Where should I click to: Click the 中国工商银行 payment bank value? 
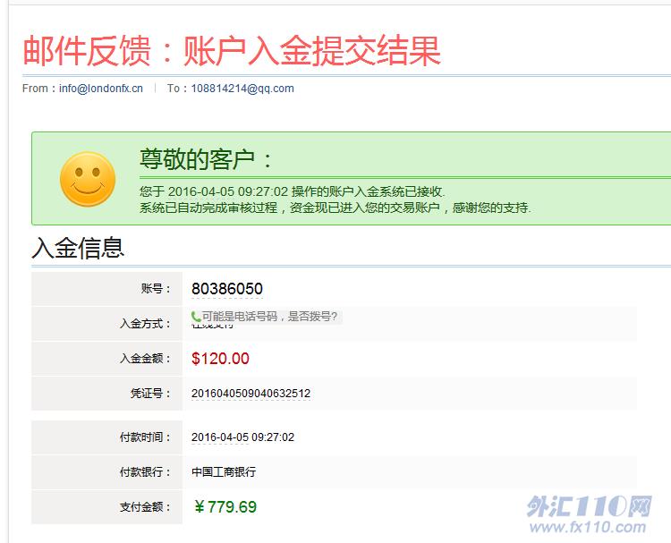tap(224, 471)
